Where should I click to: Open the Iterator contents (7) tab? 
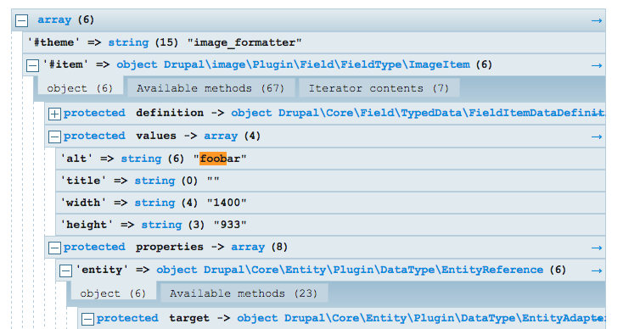click(379, 87)
